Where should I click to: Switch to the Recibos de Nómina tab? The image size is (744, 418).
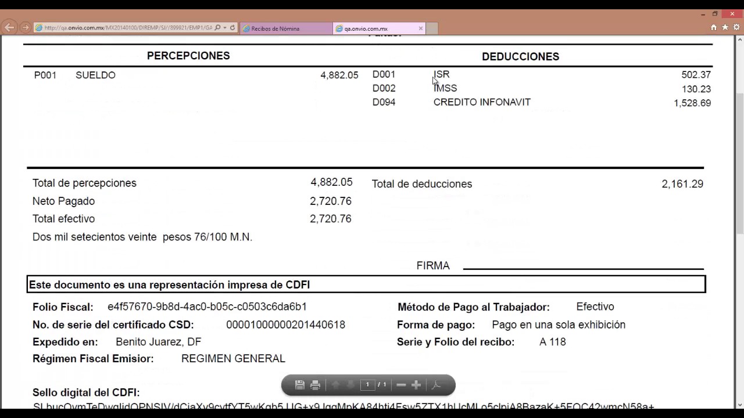[x=286, y=28]
